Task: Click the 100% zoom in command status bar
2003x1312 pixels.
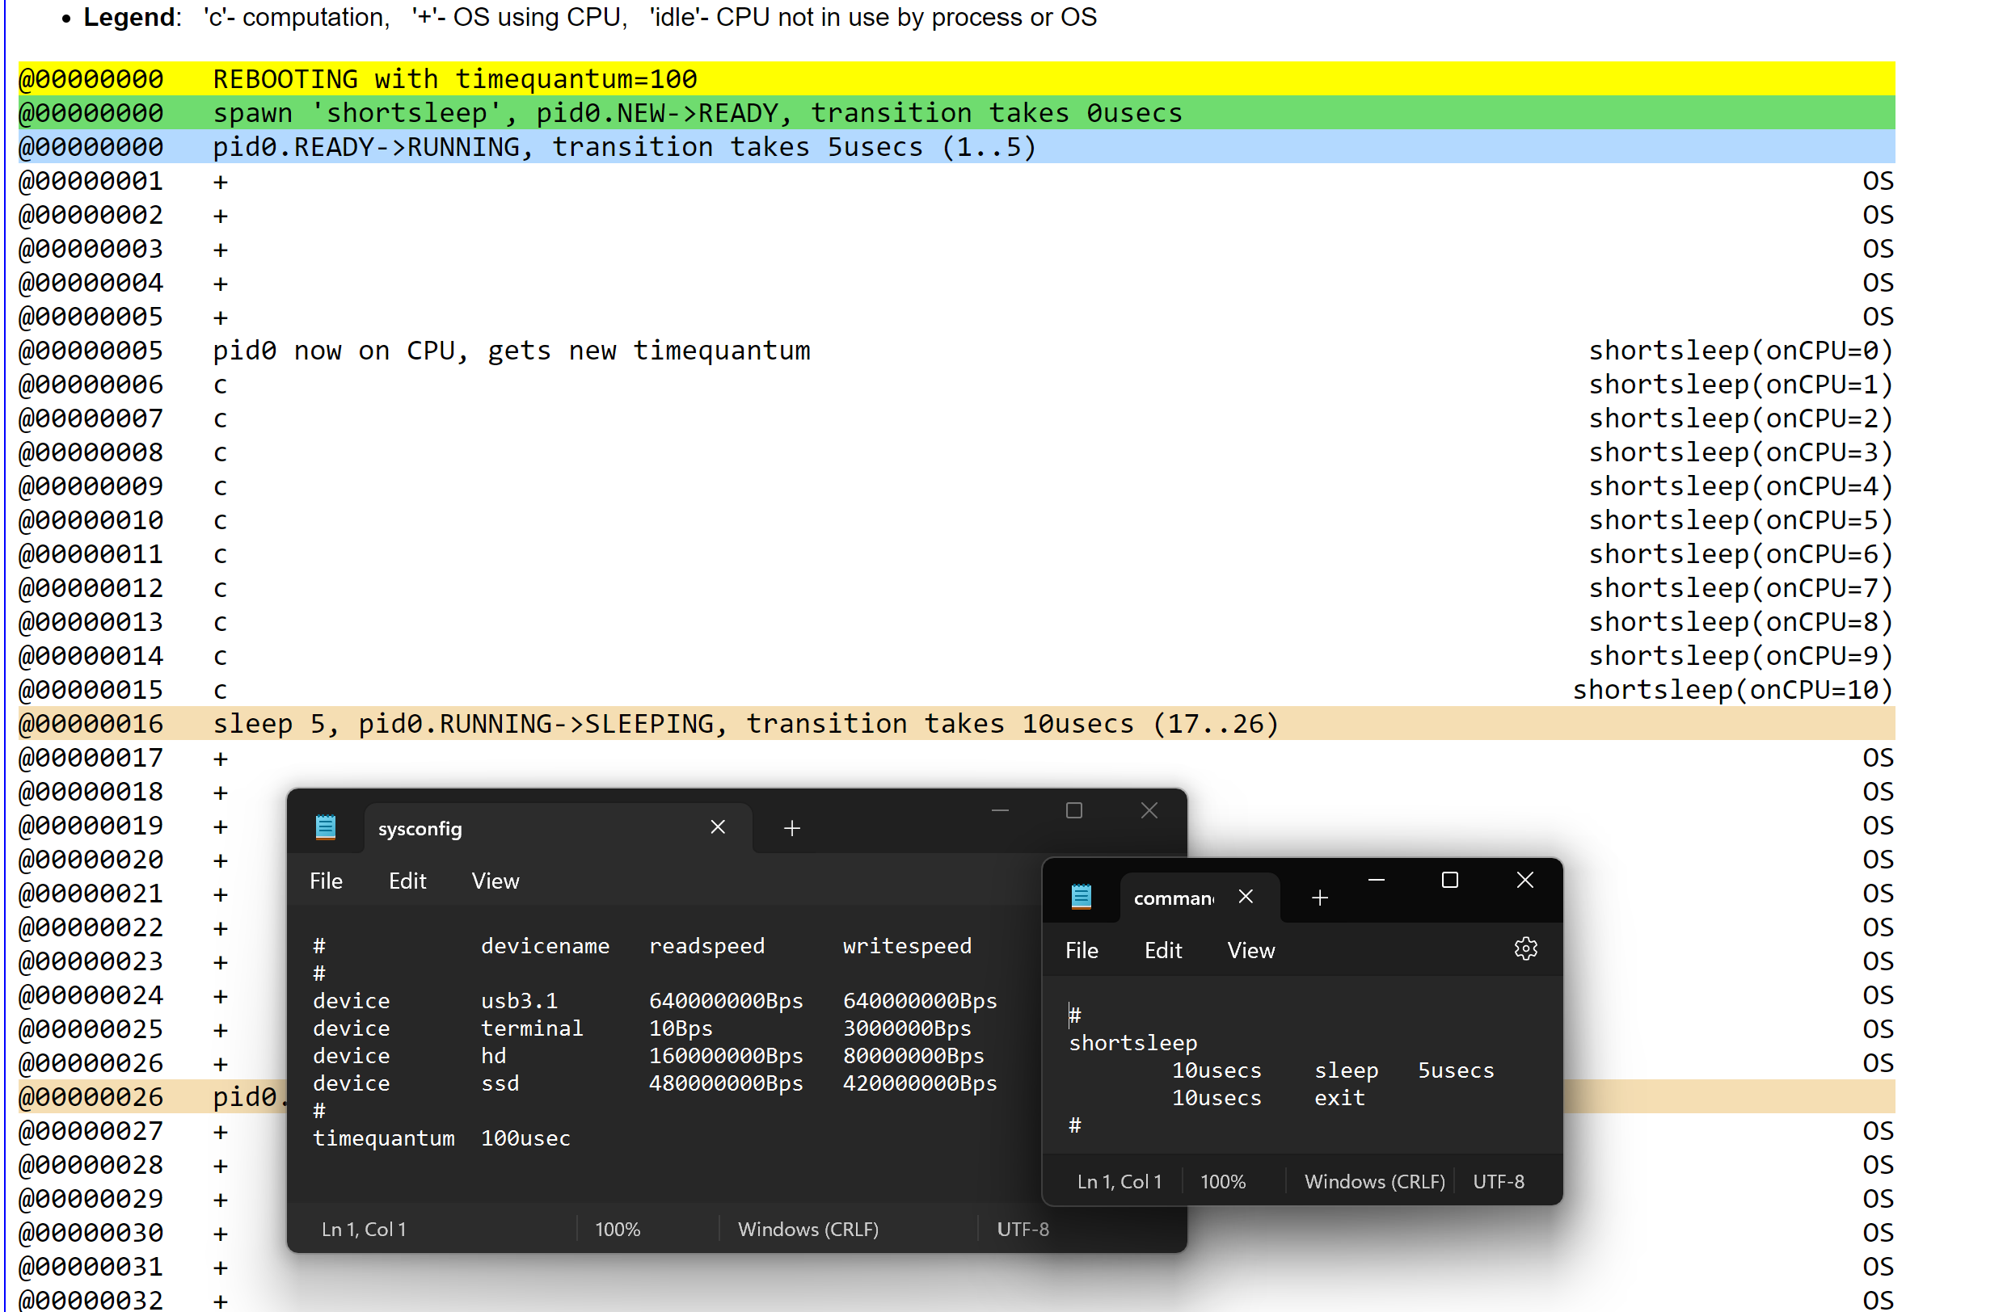Action: point(1222,1182)
